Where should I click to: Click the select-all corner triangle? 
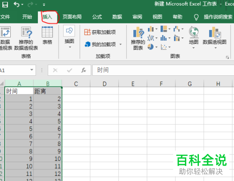2,84
